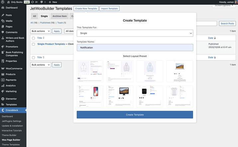
Task: Open Dashboard icon in sidebar
Action: 3,8
